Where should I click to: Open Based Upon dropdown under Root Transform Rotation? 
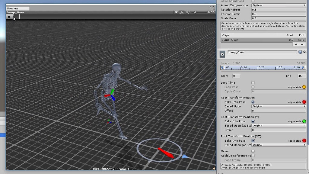tap(278, 106)
